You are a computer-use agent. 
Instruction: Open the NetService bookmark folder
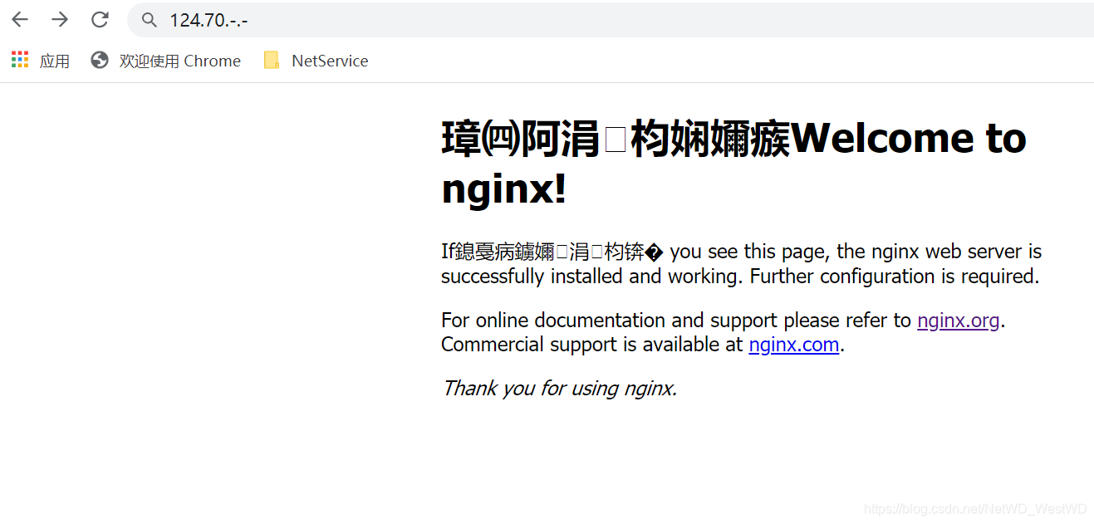click(x=316, y=61)
